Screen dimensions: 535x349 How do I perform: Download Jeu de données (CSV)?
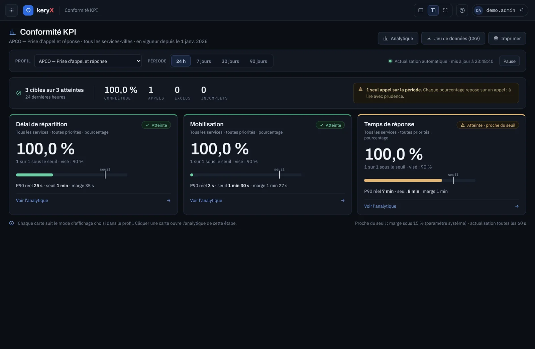[x=453, y=38]
